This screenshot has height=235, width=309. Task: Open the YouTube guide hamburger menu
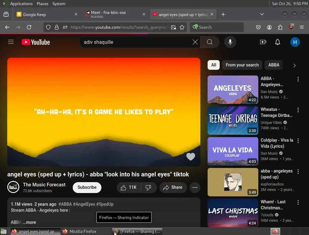tap(11, 42)
